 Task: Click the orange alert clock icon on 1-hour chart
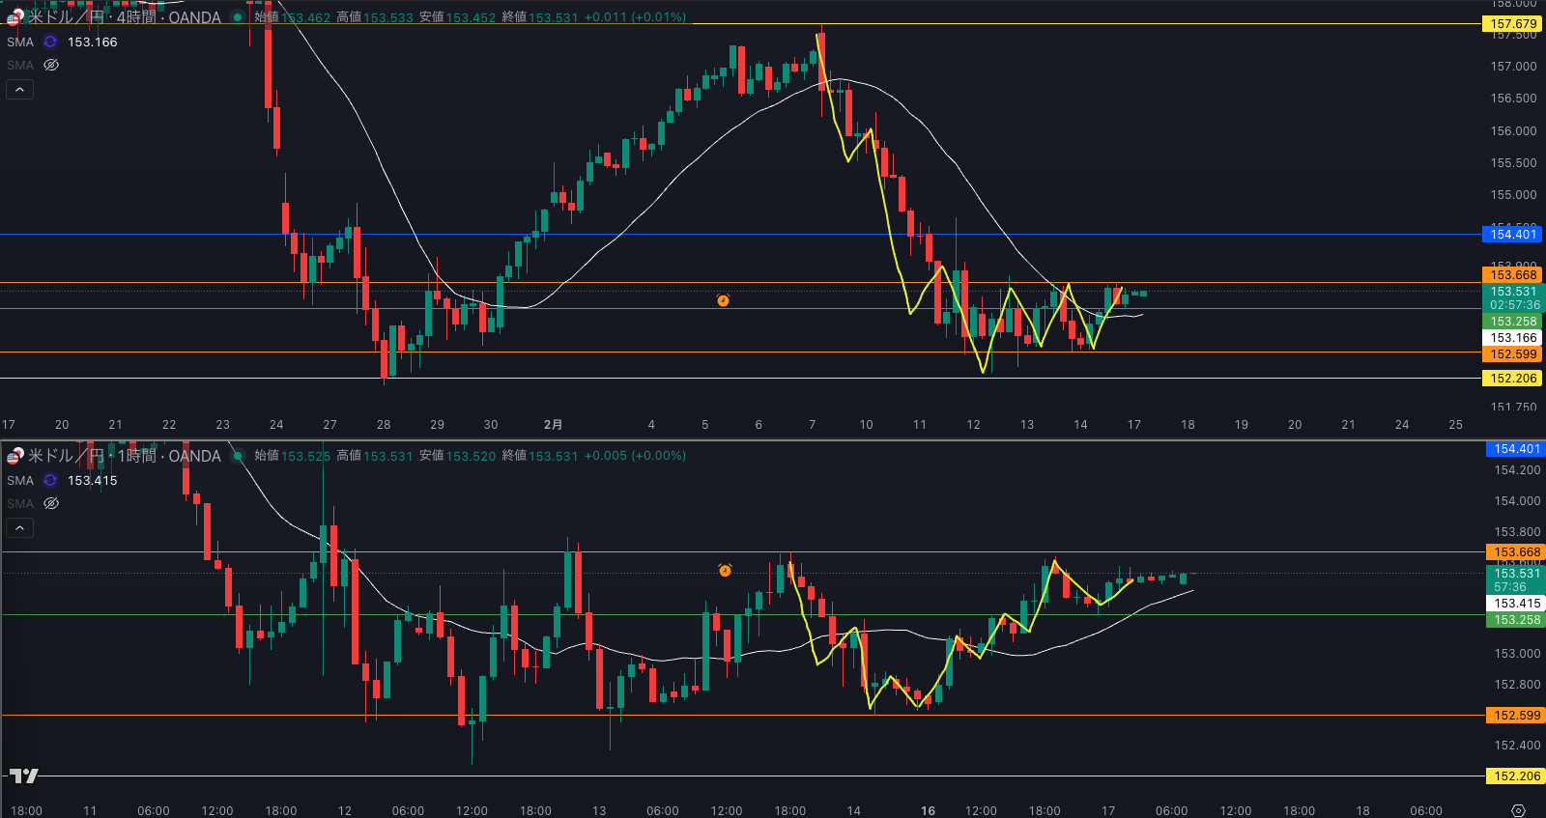[725, 571]
